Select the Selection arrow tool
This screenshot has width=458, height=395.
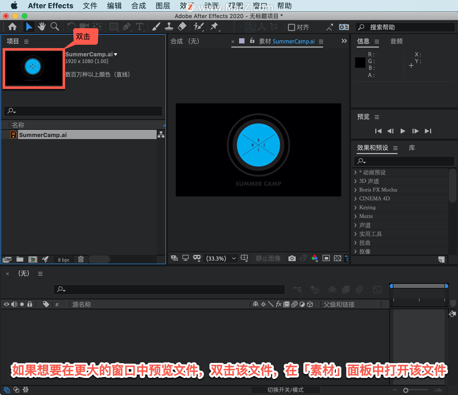click(x=29, y=27)
